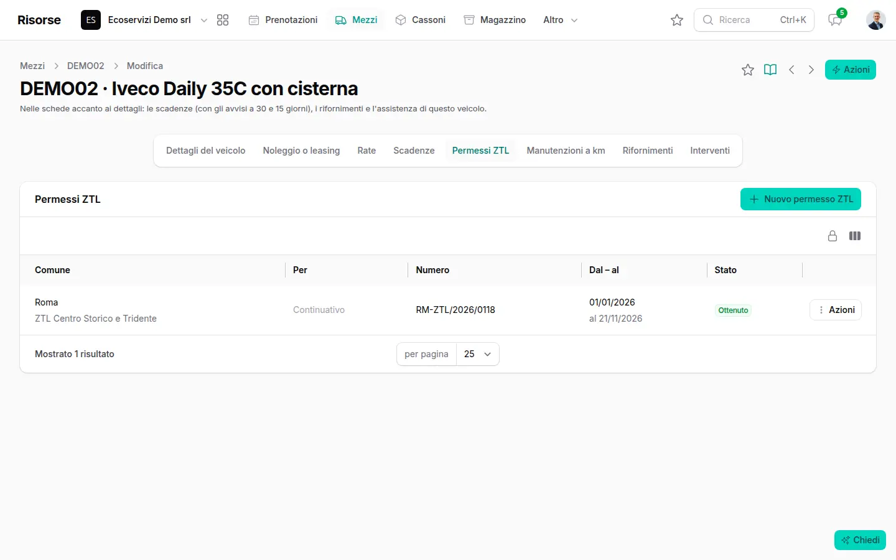Toggle table columns icon
Screen dimensions: 896x560
[x=855, y=236]
